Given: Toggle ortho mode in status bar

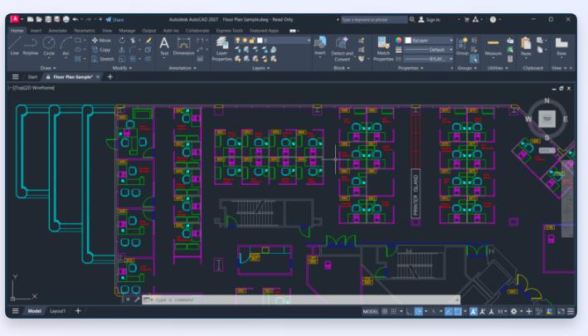Looking at the screenshot, I should (x=410, y=311).
